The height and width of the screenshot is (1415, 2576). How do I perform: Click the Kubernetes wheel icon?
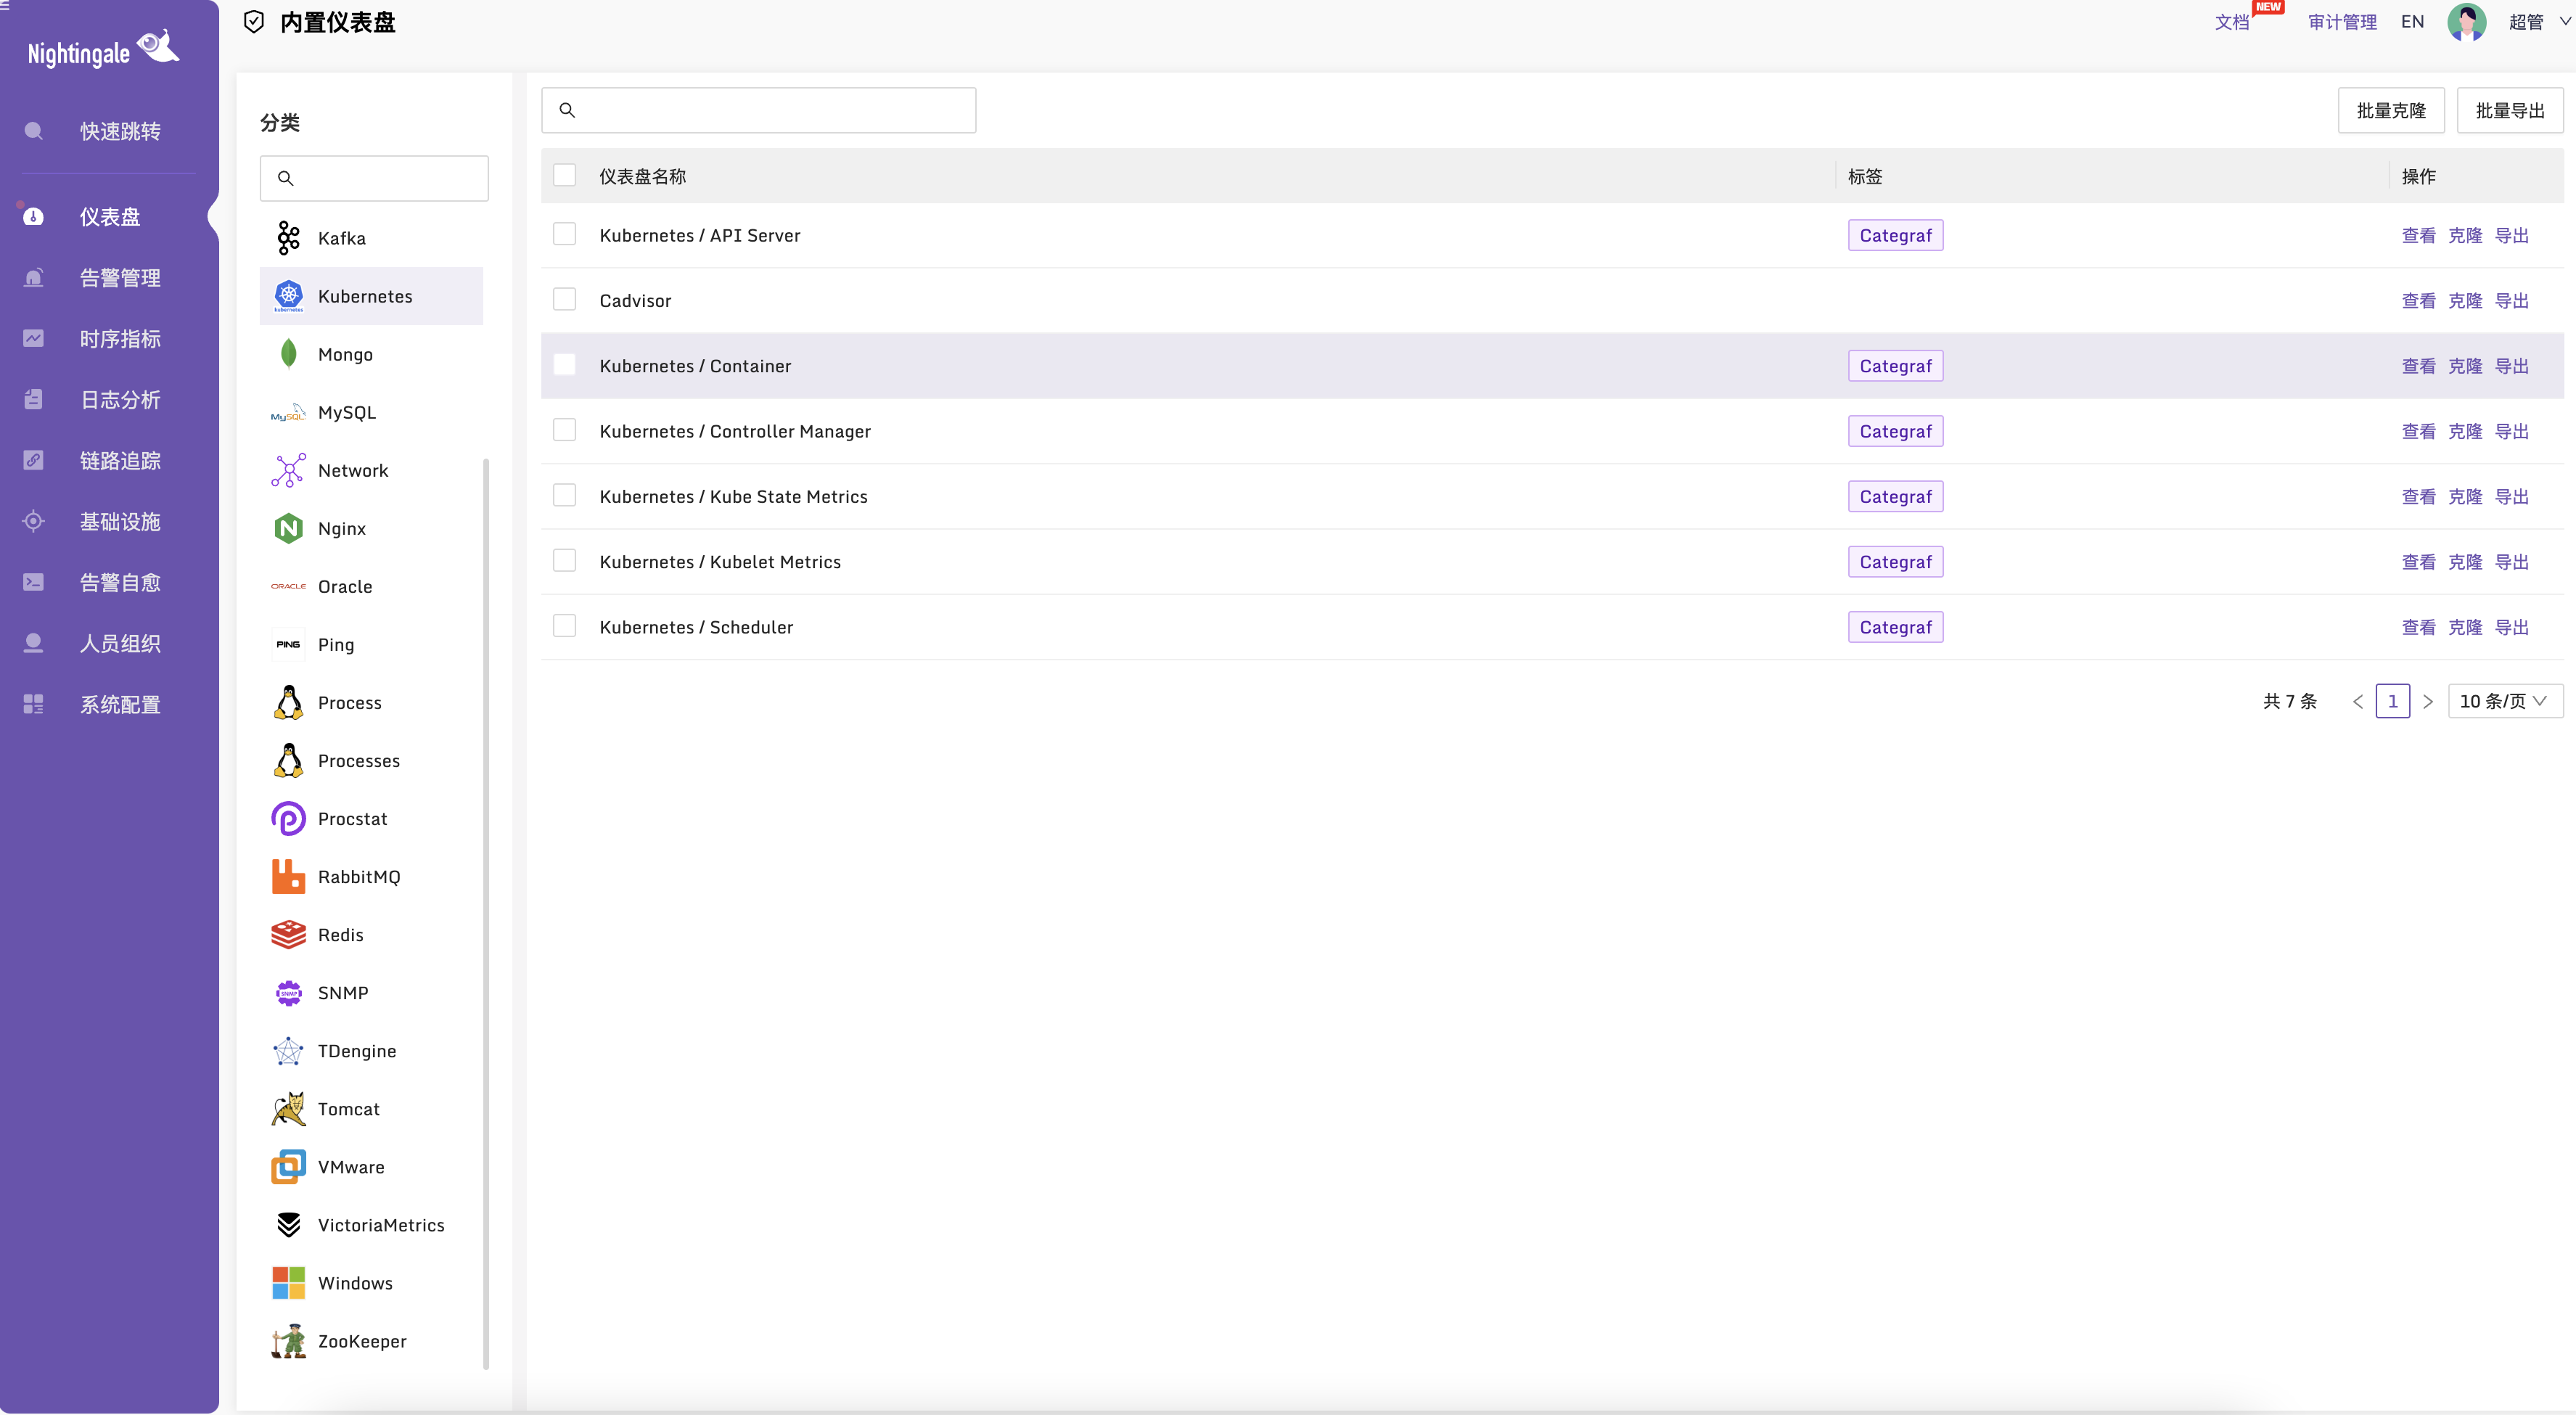pos(288,295)
